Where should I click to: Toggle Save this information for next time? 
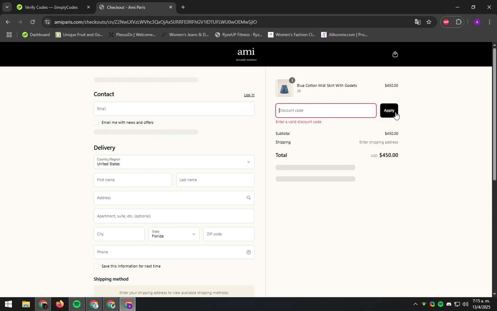point(96,266)
